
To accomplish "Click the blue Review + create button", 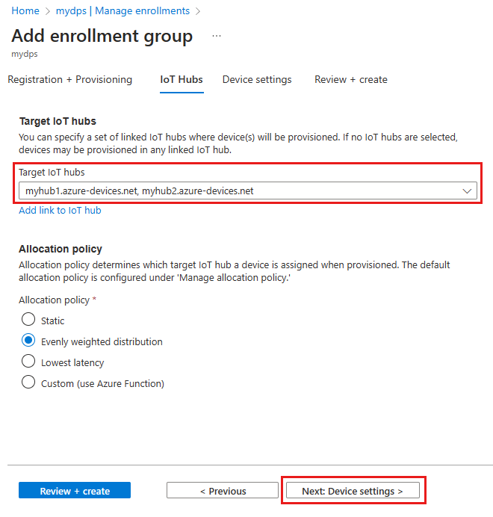I will [x=75, y=491].
